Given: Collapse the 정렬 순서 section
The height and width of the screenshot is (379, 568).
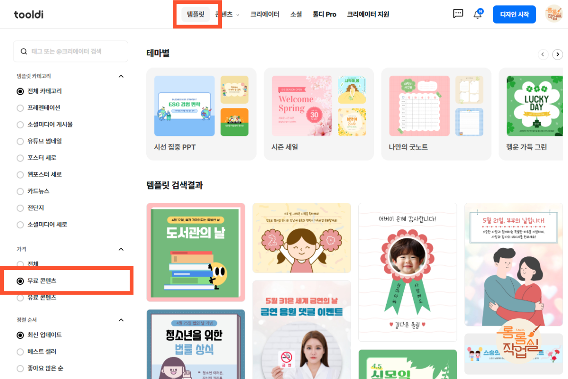Looking at the screenshot, I should coord(121,319).
